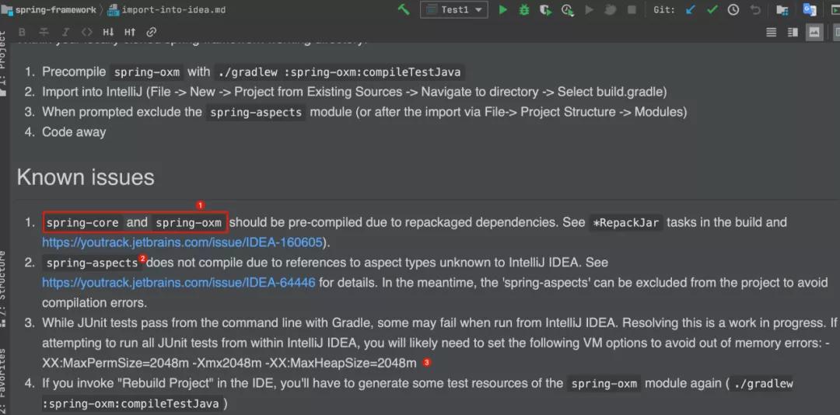
Task: Click 'XX:MaxPermSize=2048m' VM option text
Action: [114, 363]
